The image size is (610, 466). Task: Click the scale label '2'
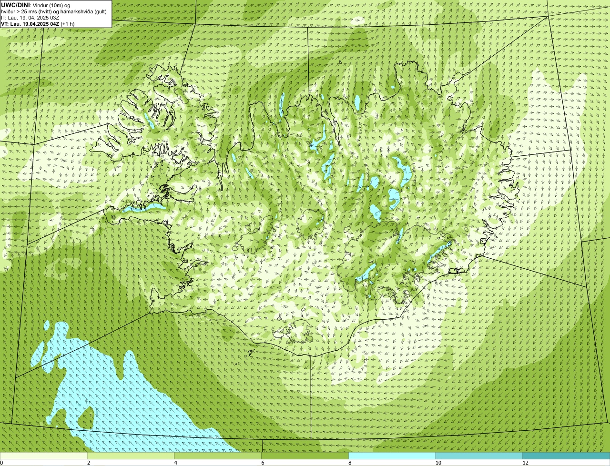88,463
